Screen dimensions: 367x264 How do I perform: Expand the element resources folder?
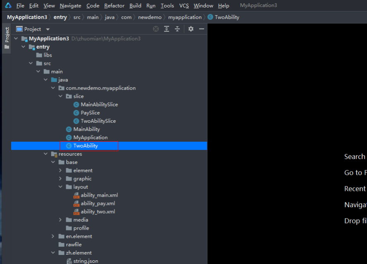click(60, 170)
